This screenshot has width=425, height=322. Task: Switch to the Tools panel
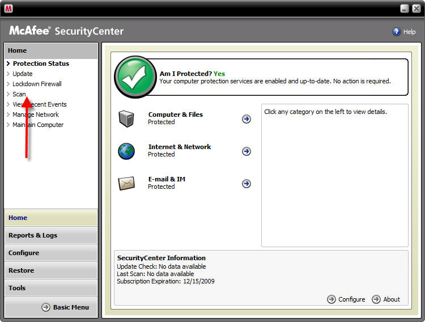coord(51,288)
